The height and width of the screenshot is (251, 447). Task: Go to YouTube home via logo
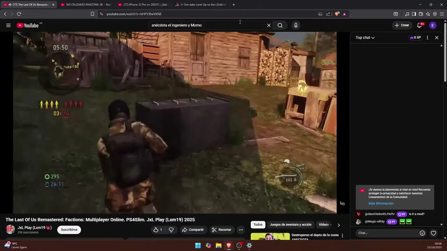(28, 25)
